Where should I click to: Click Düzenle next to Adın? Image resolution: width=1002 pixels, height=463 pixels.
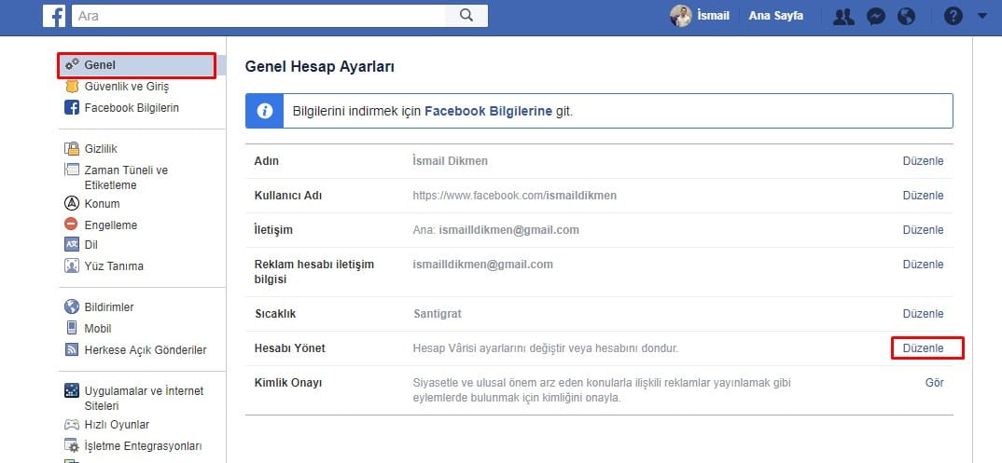point(923,161)
